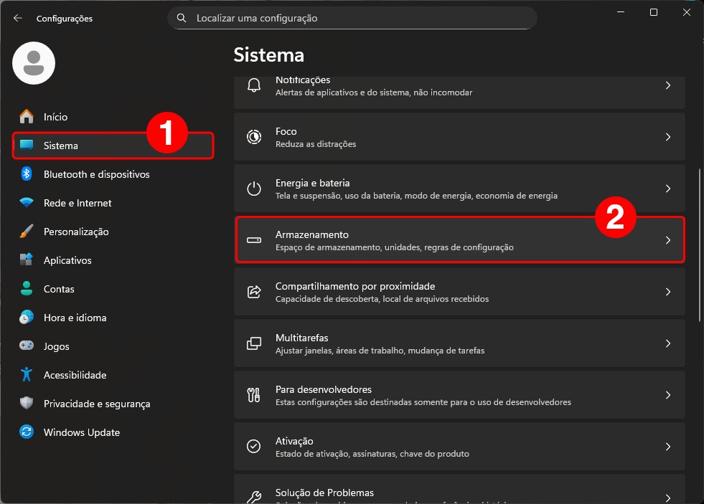Open Compartilhamento por proximidade settings
The image size is (704, 504).
click(x=459, y=292)
